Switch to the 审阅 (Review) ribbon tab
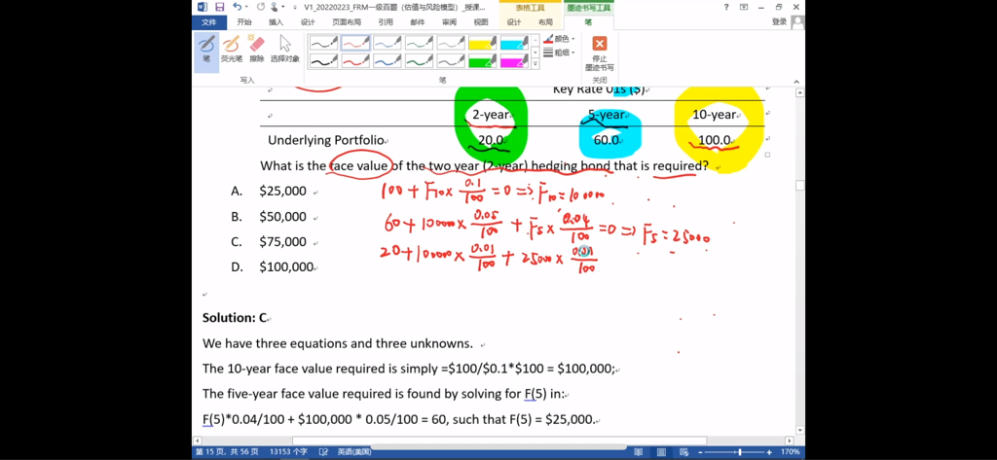 [449, 21]
